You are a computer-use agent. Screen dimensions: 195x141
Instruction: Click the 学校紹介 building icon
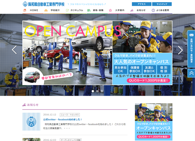point(46,10)
